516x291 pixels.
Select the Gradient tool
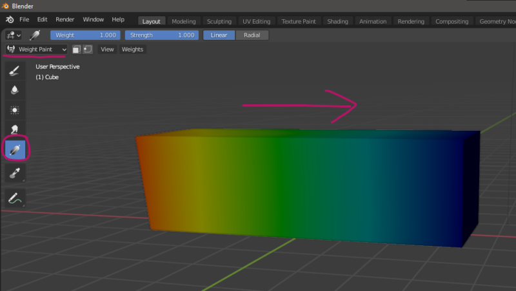pyautogui.click(x=15, y=150)
